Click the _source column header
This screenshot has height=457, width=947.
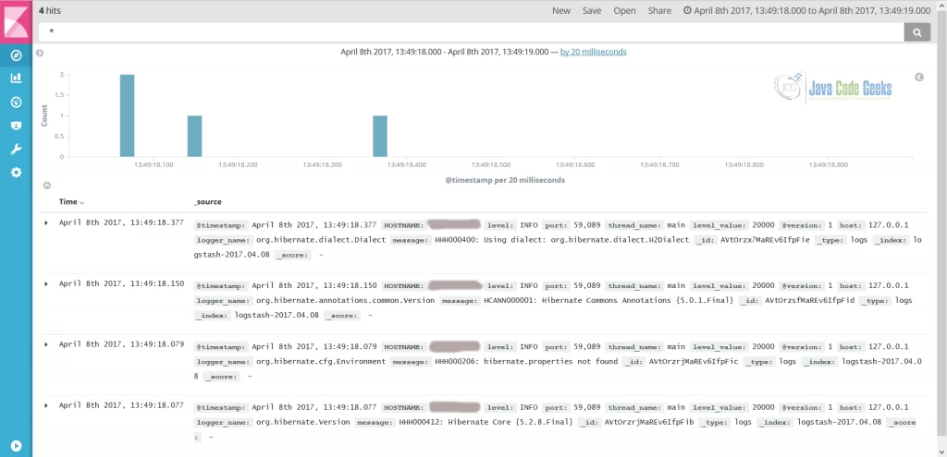tap(208, 202)
